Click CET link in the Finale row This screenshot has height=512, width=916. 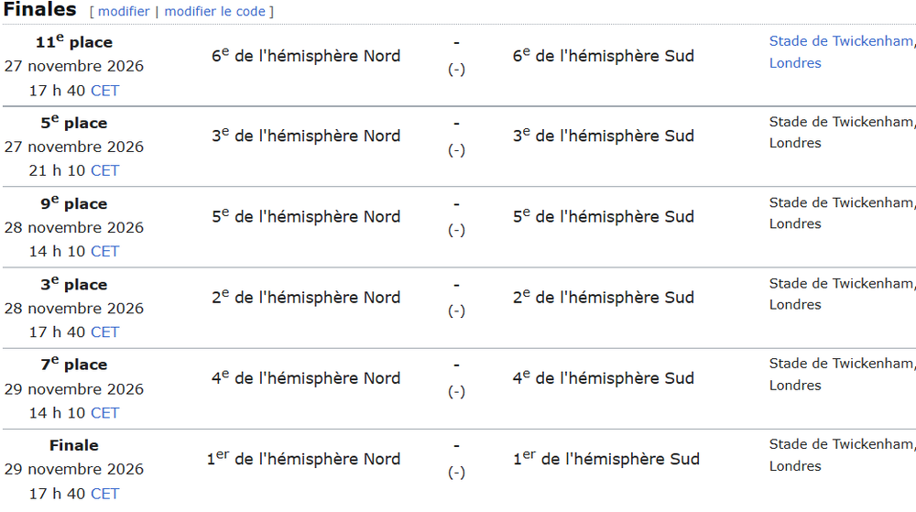(x=105, y=494)
